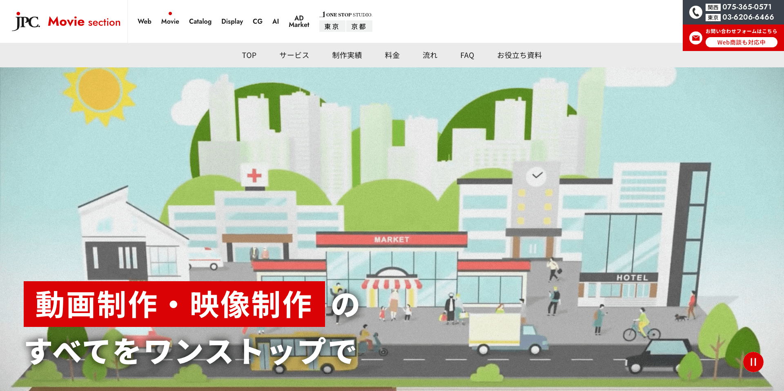Go to the 制作実績 page
The height and width of the screenshot is (391, 784).
pos(347,55)
